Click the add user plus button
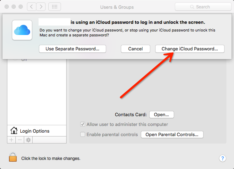 11,140
